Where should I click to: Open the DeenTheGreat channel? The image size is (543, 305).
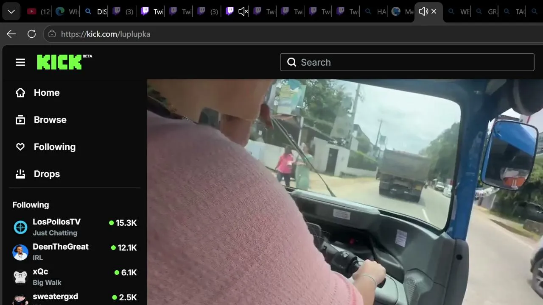[74, 252]
